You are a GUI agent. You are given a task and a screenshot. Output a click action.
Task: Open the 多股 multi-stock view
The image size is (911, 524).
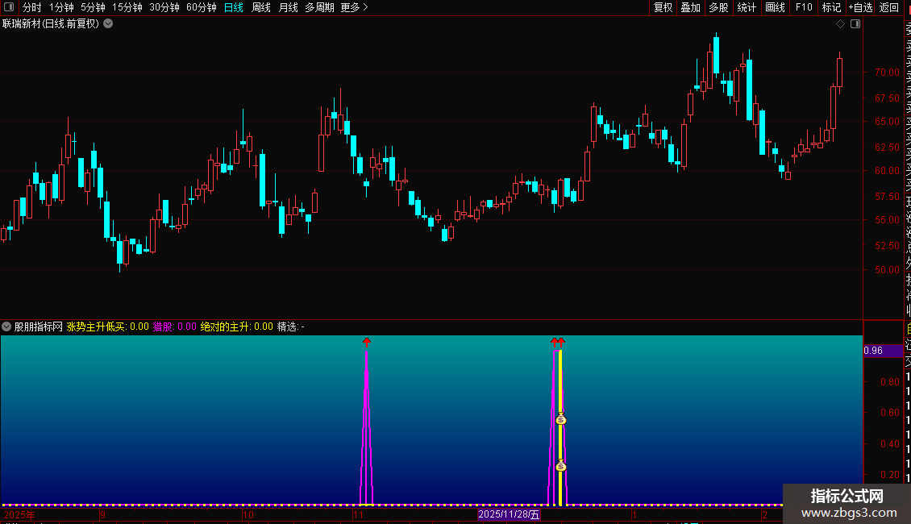click(718, 7)
